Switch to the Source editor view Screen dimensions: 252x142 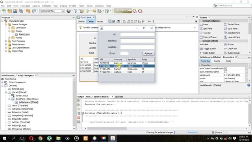point(81,21)
